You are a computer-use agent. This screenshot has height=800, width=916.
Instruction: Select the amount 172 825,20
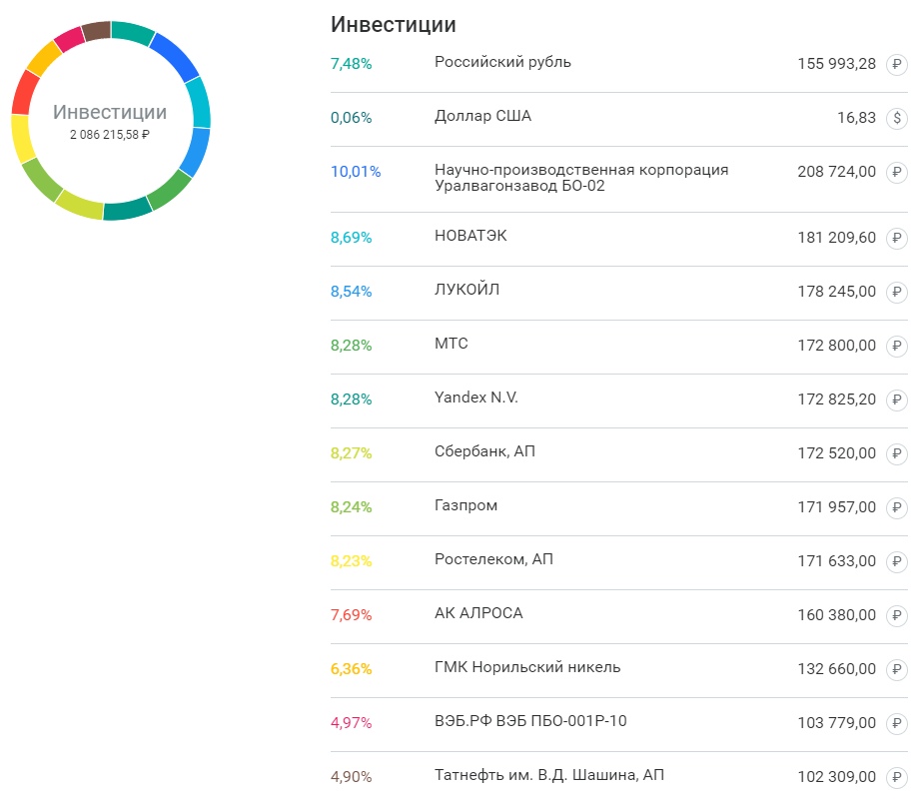point(836,400)
